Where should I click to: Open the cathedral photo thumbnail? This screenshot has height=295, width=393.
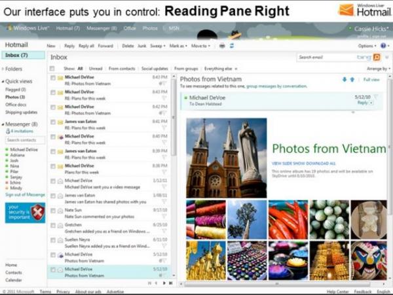click(227, 158)
